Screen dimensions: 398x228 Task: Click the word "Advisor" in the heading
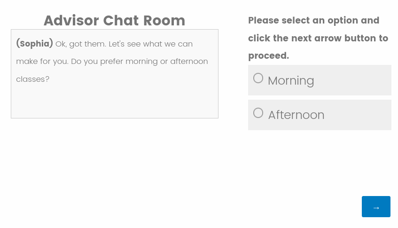(71, 21)
